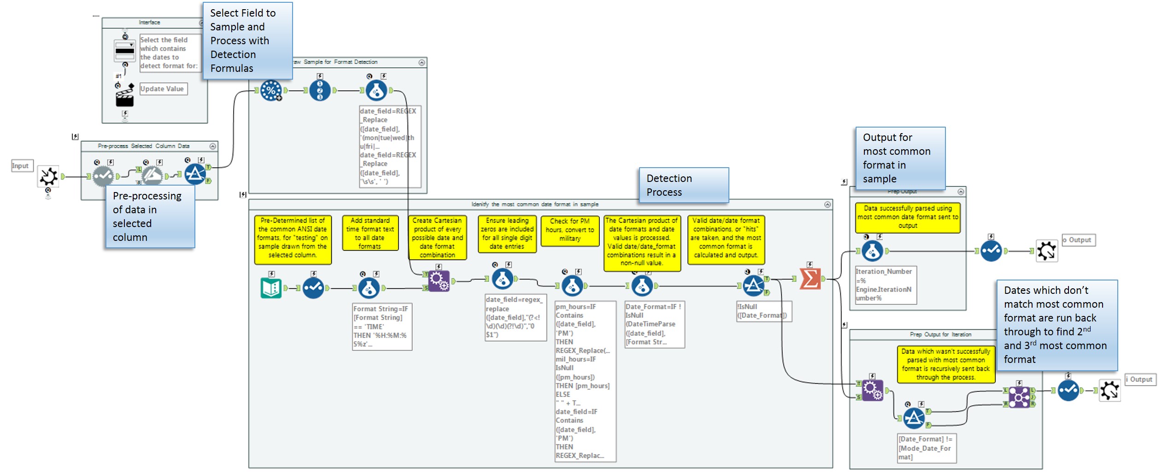Image resolution: width=1162 pixels, height=473 pixels.
Task: Click the Append Fields tool in Prep Output for Iteration
Action: 872,391
